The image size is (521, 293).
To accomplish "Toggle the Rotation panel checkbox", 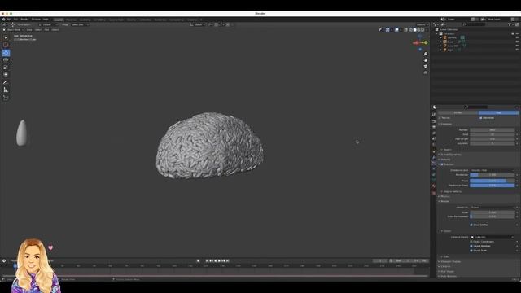I will [442, 164].
